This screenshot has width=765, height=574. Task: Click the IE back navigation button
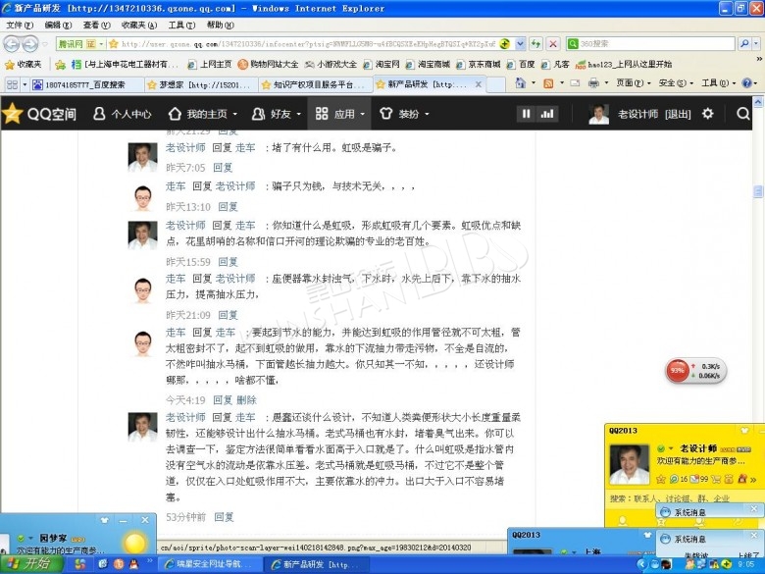pos(12,44)
